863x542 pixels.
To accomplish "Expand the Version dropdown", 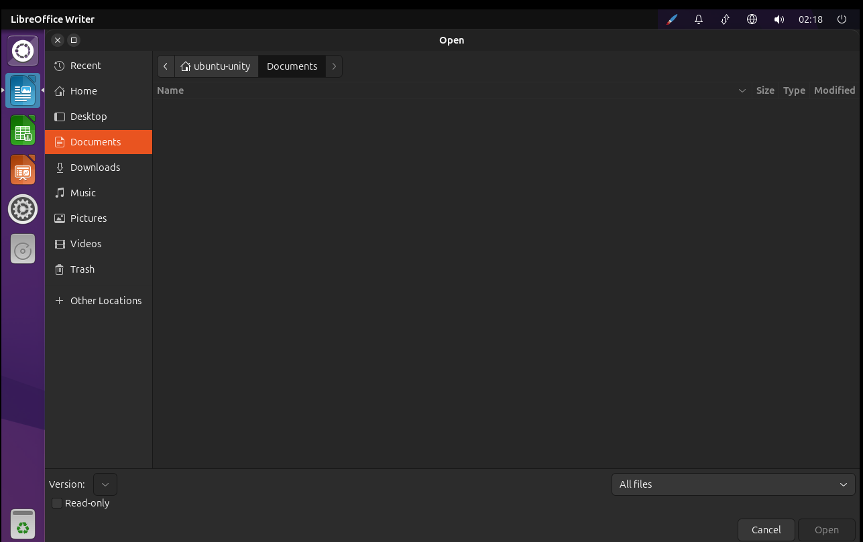I will tap(105, 484).
